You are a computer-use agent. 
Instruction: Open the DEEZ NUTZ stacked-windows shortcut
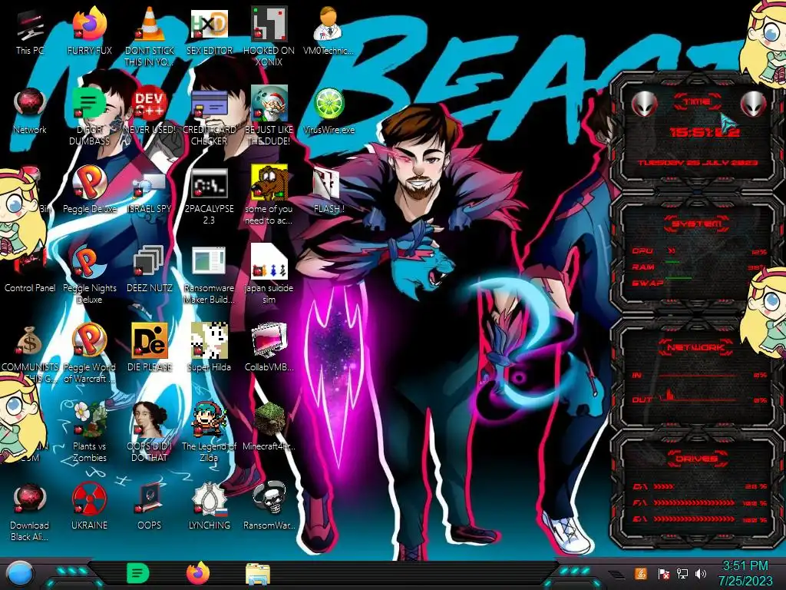[x=149, y=270]
